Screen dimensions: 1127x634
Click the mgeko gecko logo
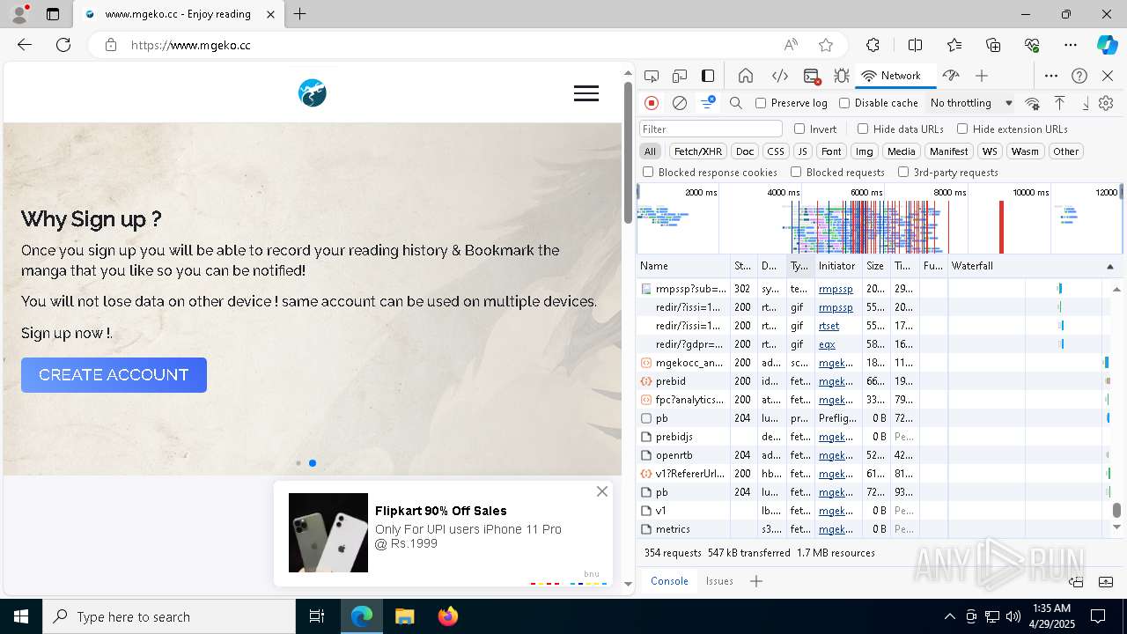313,92
